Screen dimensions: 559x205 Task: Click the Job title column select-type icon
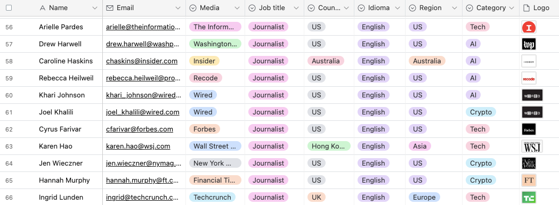(252, 8)
